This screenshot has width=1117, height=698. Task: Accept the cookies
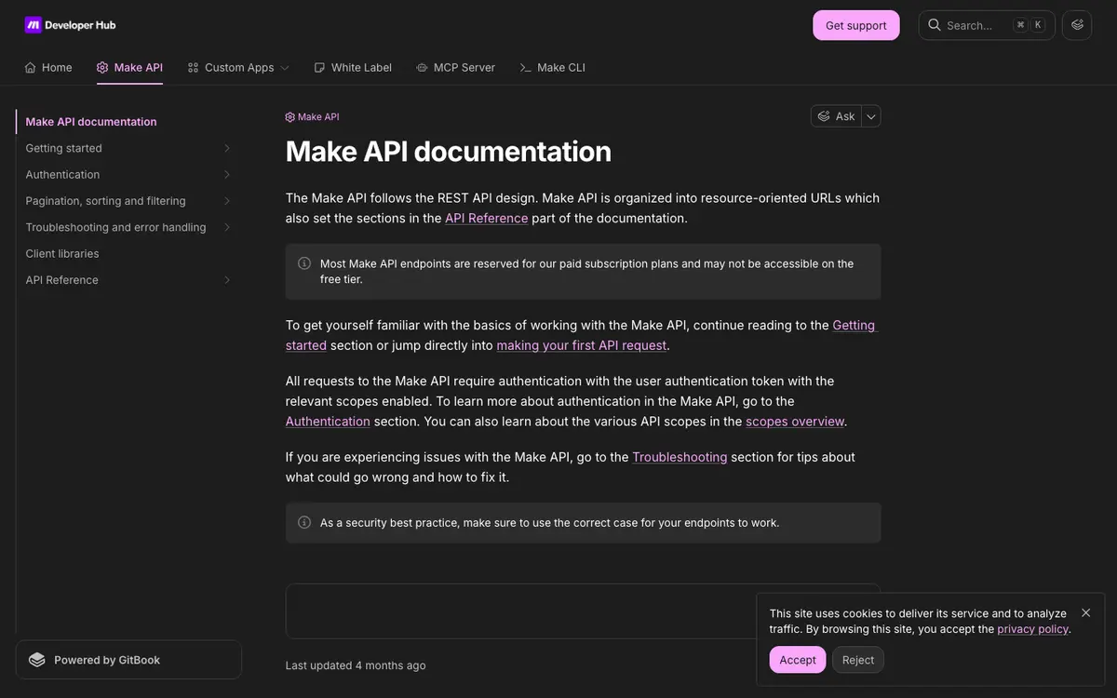pos(798,660)
